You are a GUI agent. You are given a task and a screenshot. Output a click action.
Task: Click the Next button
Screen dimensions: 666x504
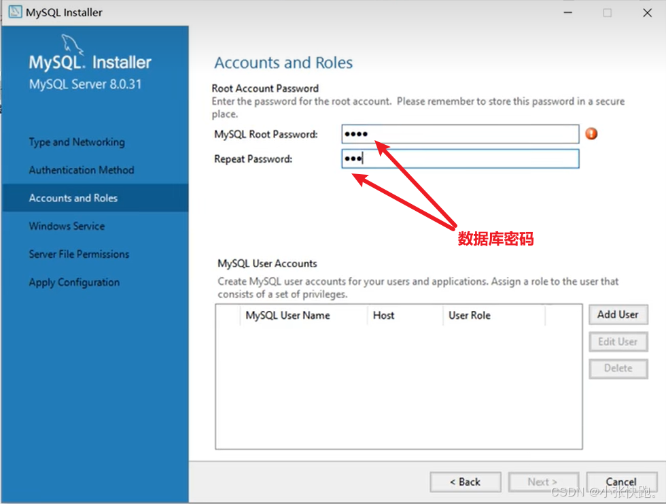click(543, 482)
